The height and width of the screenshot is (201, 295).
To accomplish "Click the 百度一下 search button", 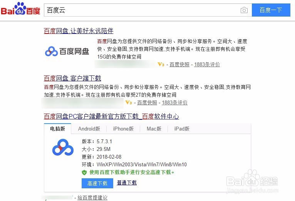I will coord(271,10).
